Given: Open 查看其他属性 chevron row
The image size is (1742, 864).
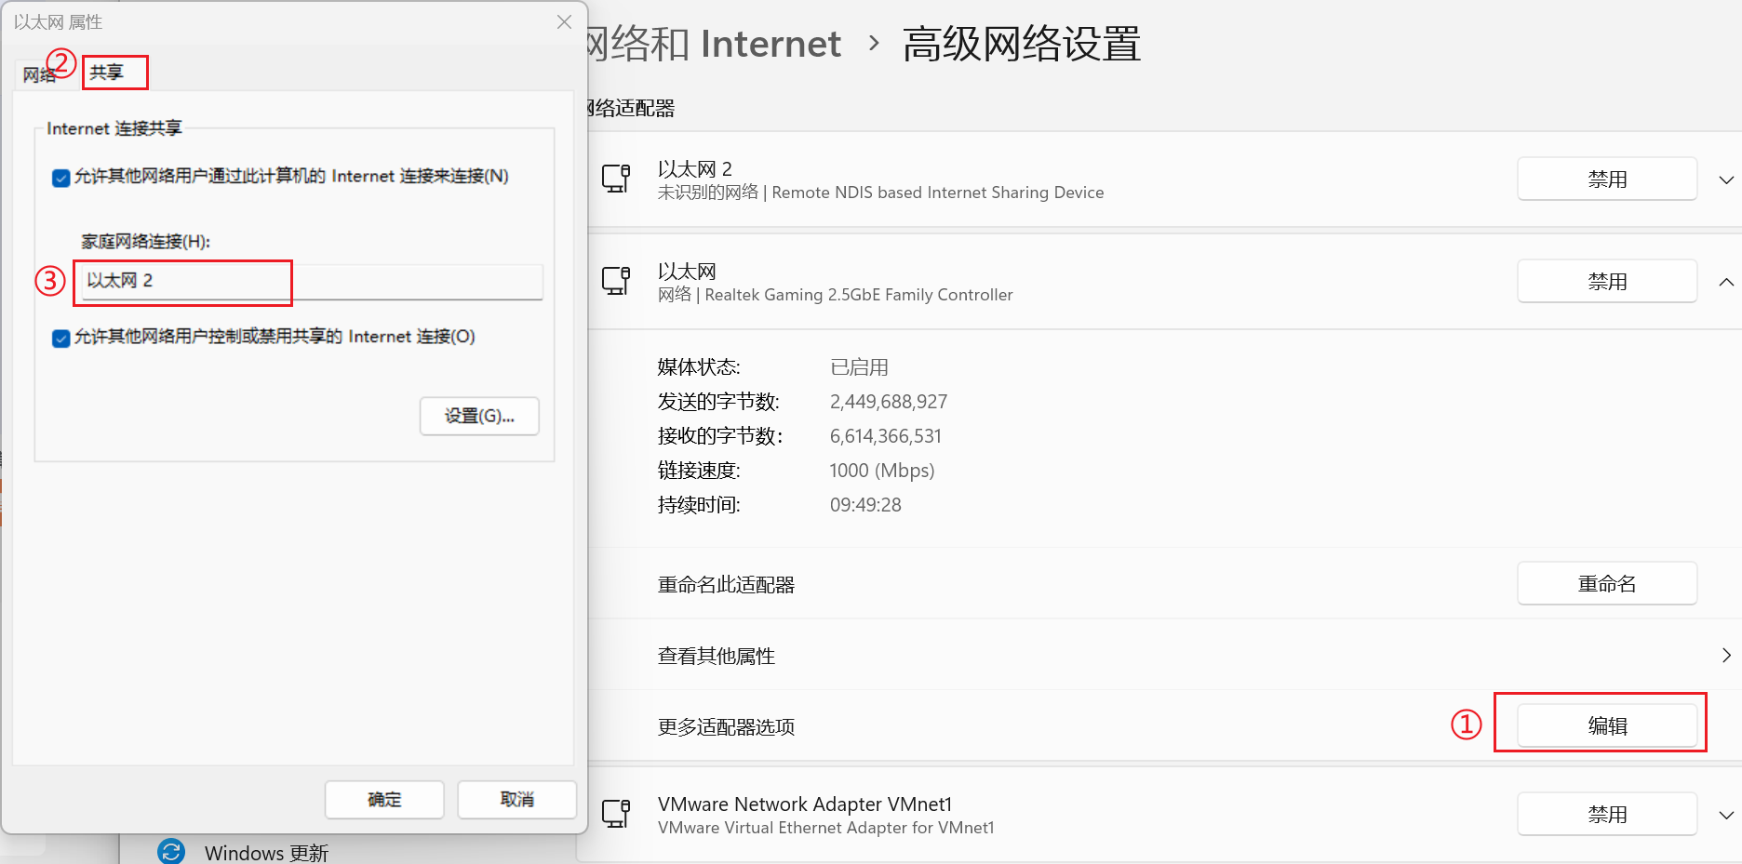Looking at the screenshot, I should [1726, 655].
